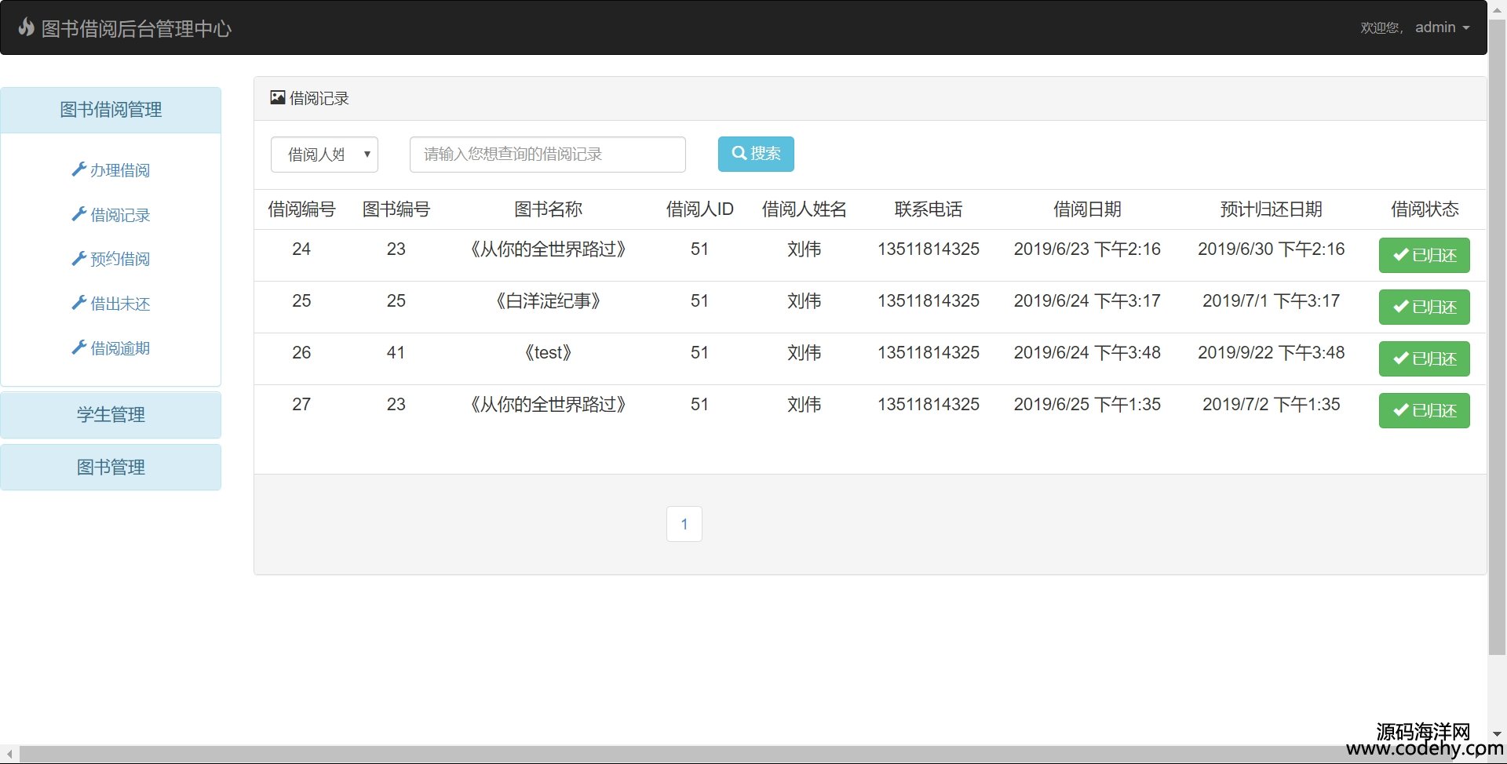This screenshot has width=1507, height=764.
Task: Click the 借阅编号 column header
Action: (x=301, y=209)
